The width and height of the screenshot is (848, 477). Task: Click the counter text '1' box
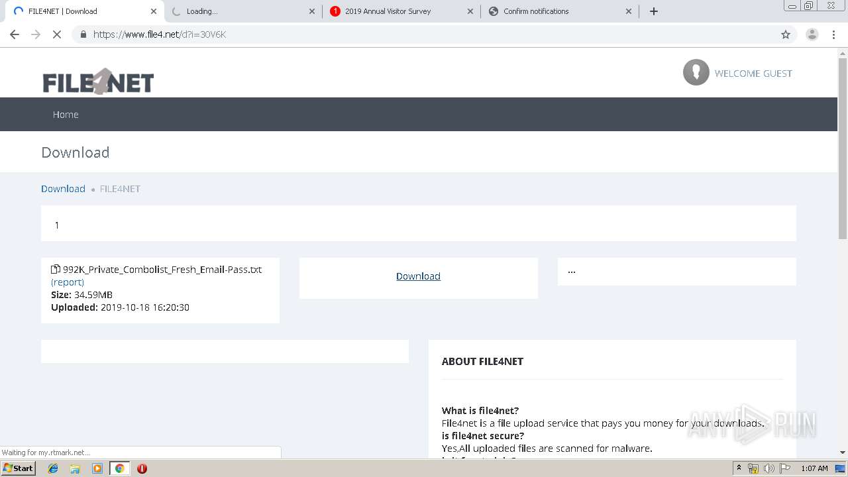[x=418, y=223]
